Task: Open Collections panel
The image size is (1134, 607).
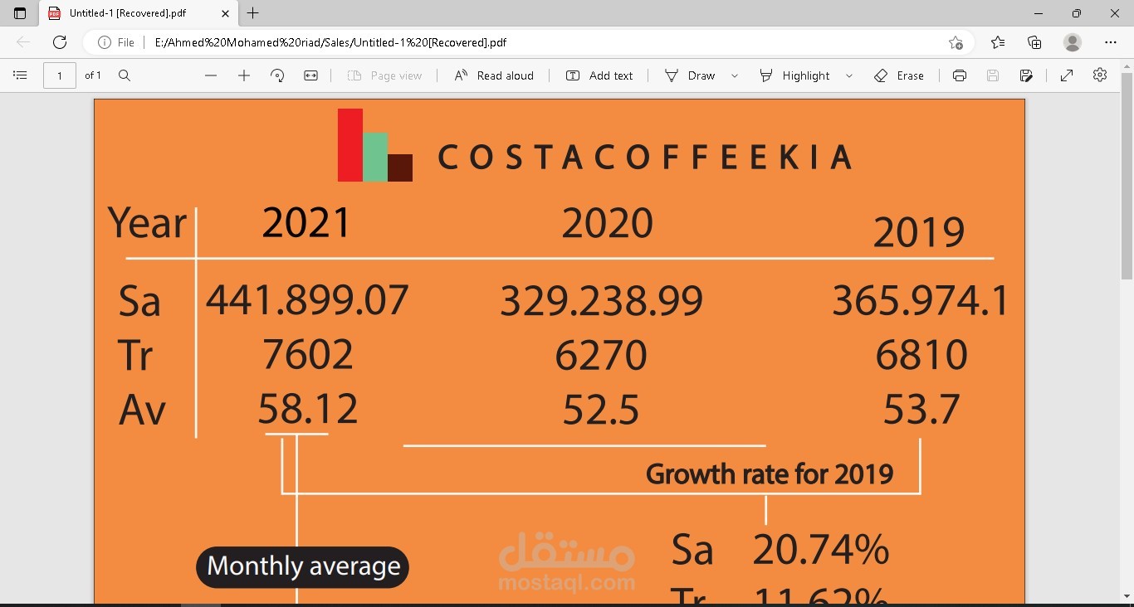Action: [1034, 42]
